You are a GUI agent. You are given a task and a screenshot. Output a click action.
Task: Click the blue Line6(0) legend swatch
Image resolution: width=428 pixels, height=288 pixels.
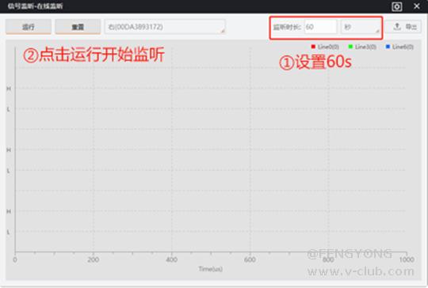pyautogui.click(x=388, y=47)
